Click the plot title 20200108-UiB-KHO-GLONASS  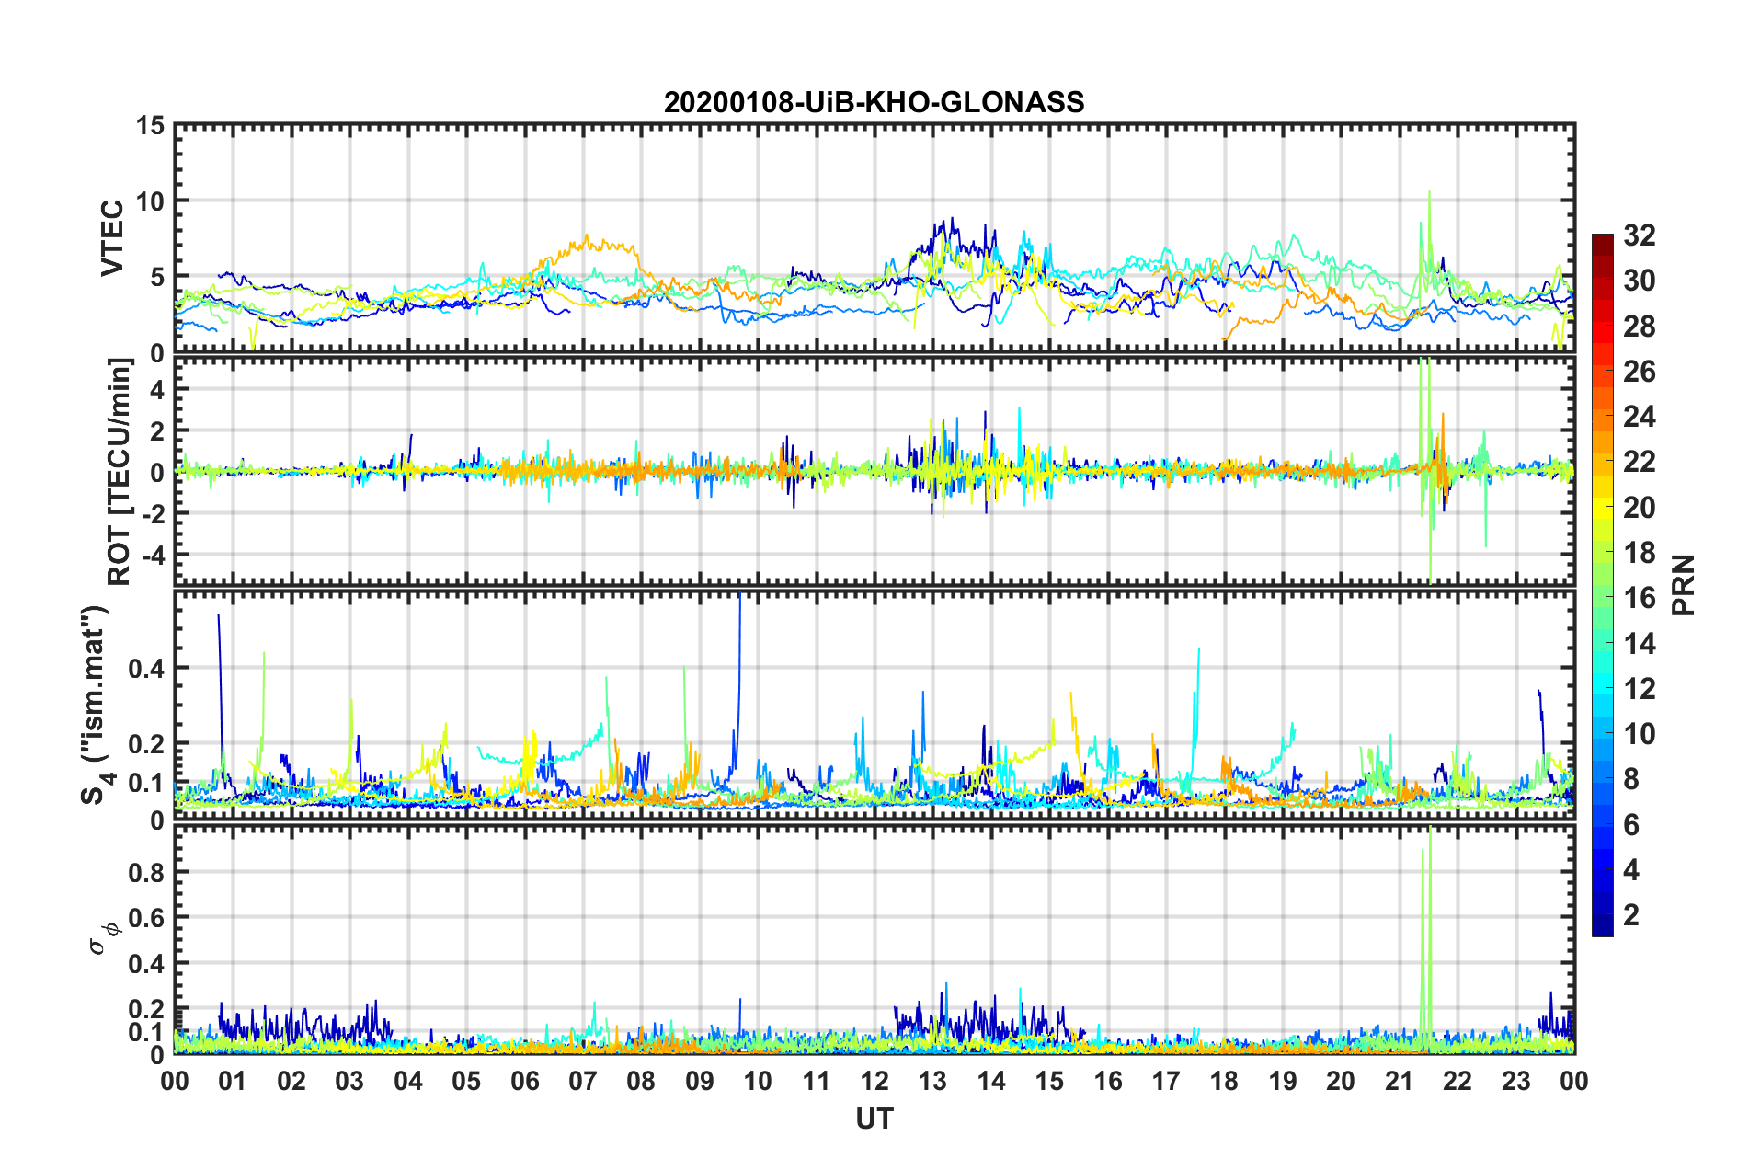(x=874, y=102)
